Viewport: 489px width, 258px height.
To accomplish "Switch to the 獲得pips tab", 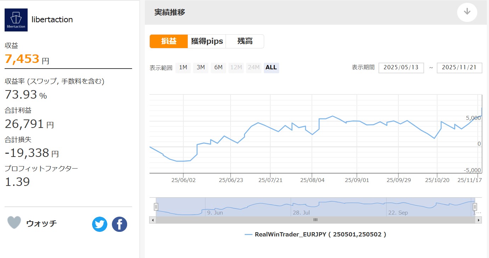I will pyautogui.click(x=207, y=41).
